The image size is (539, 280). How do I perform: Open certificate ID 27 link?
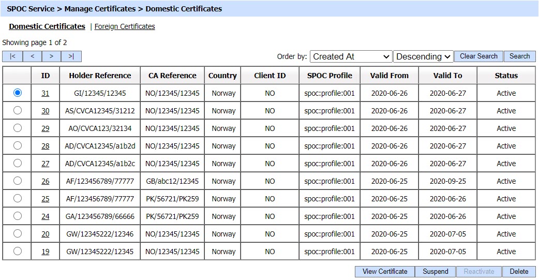pos(46,164)
